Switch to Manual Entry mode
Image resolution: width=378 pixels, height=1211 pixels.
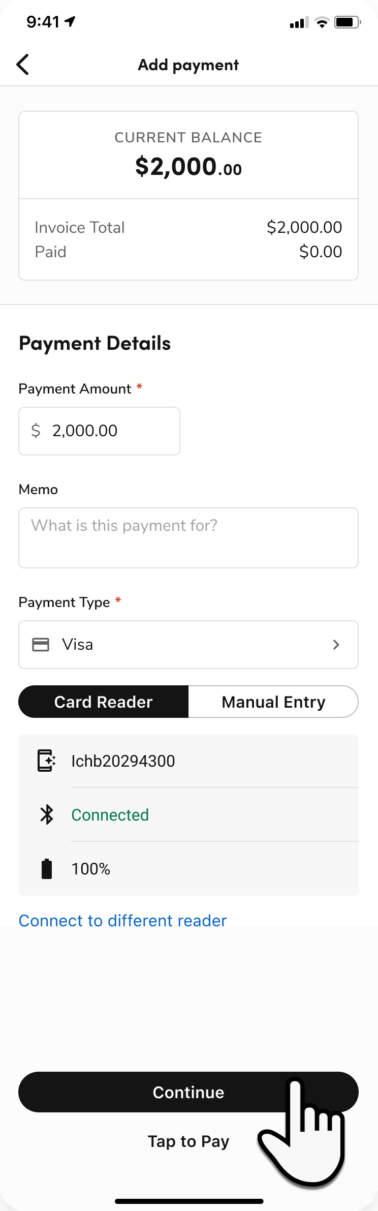pos(273,702)
